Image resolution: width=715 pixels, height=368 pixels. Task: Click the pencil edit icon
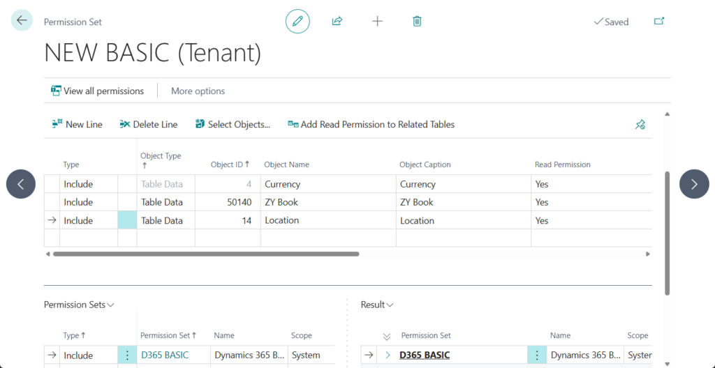click(x=297, y=21)
